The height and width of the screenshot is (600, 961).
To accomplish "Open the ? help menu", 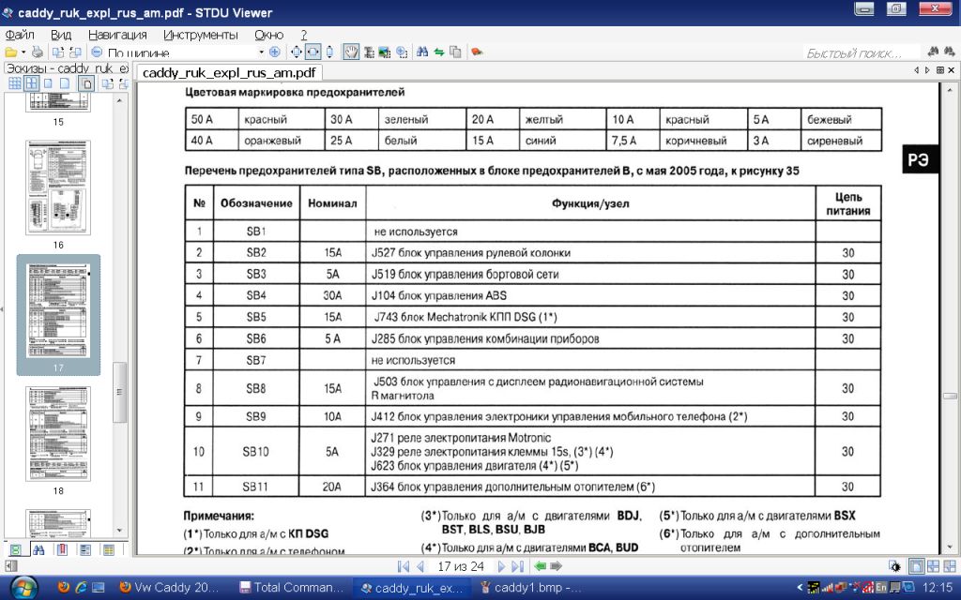I will point(303,35).
